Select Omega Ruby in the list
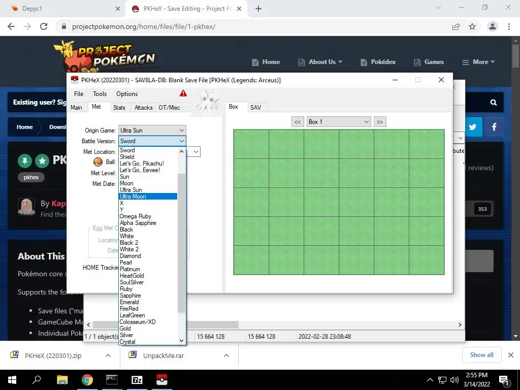 coord(148,216)
